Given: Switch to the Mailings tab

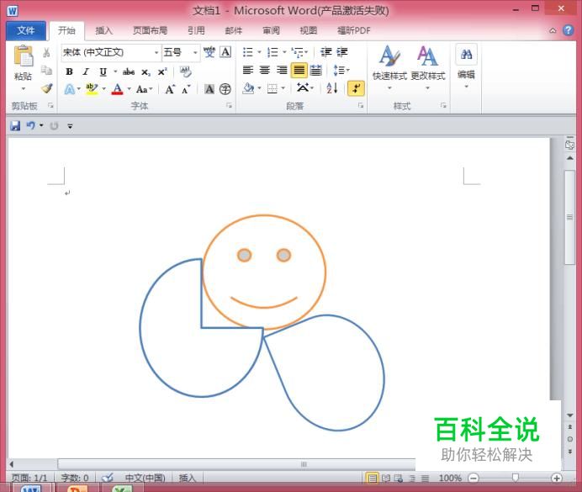Looking at the screenshot, I should (x=234, y=30).
